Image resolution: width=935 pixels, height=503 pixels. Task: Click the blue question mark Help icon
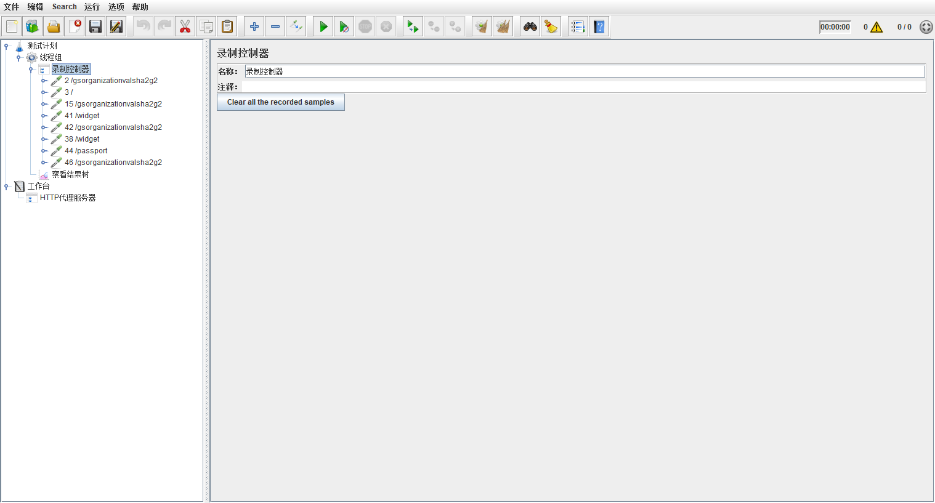[599, 26]
